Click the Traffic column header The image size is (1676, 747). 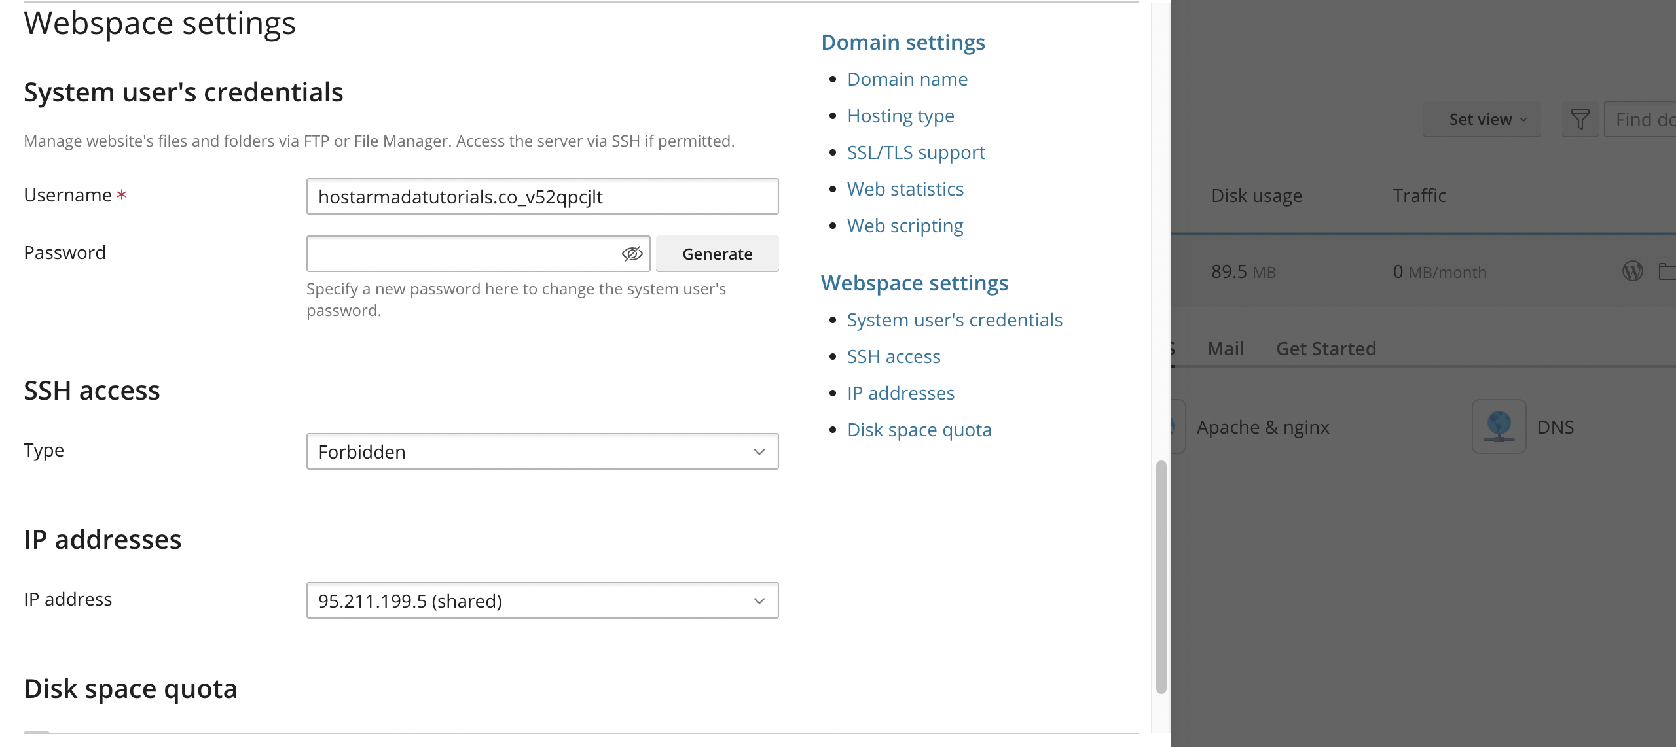pos(1419,196)
